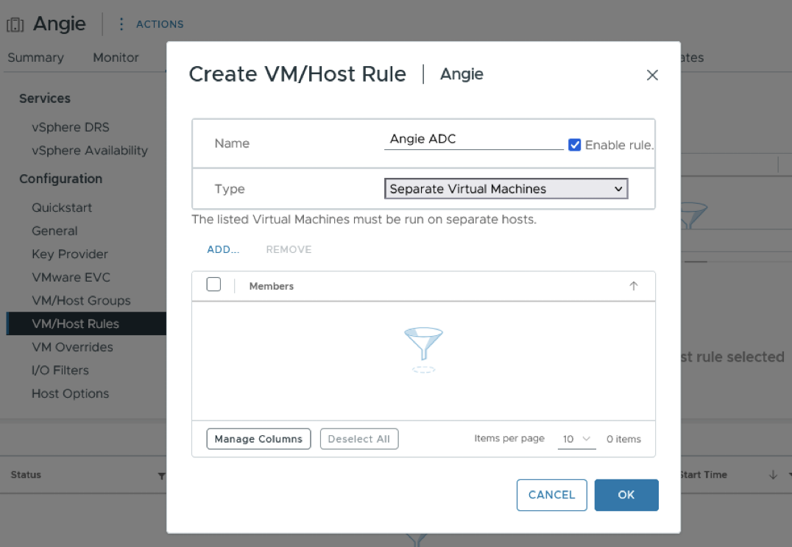The height and width of the screenshot is (547, 792).
Task: Click the cluster icon next to Angie
Action: [15, 24]
